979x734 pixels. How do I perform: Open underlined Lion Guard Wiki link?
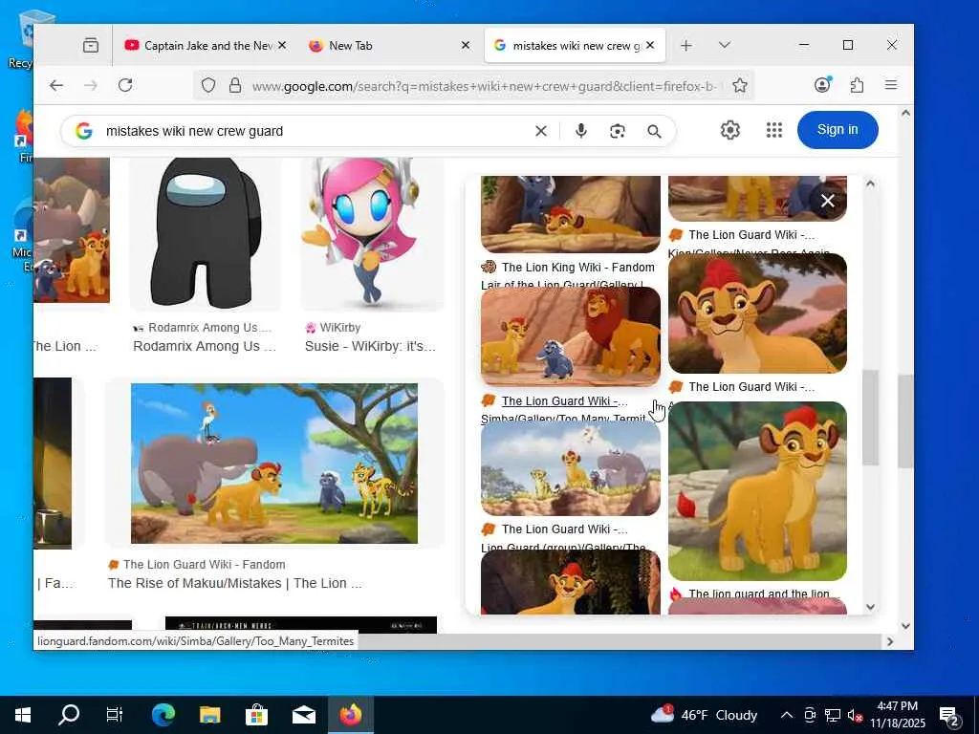click(x=564, y=401)
